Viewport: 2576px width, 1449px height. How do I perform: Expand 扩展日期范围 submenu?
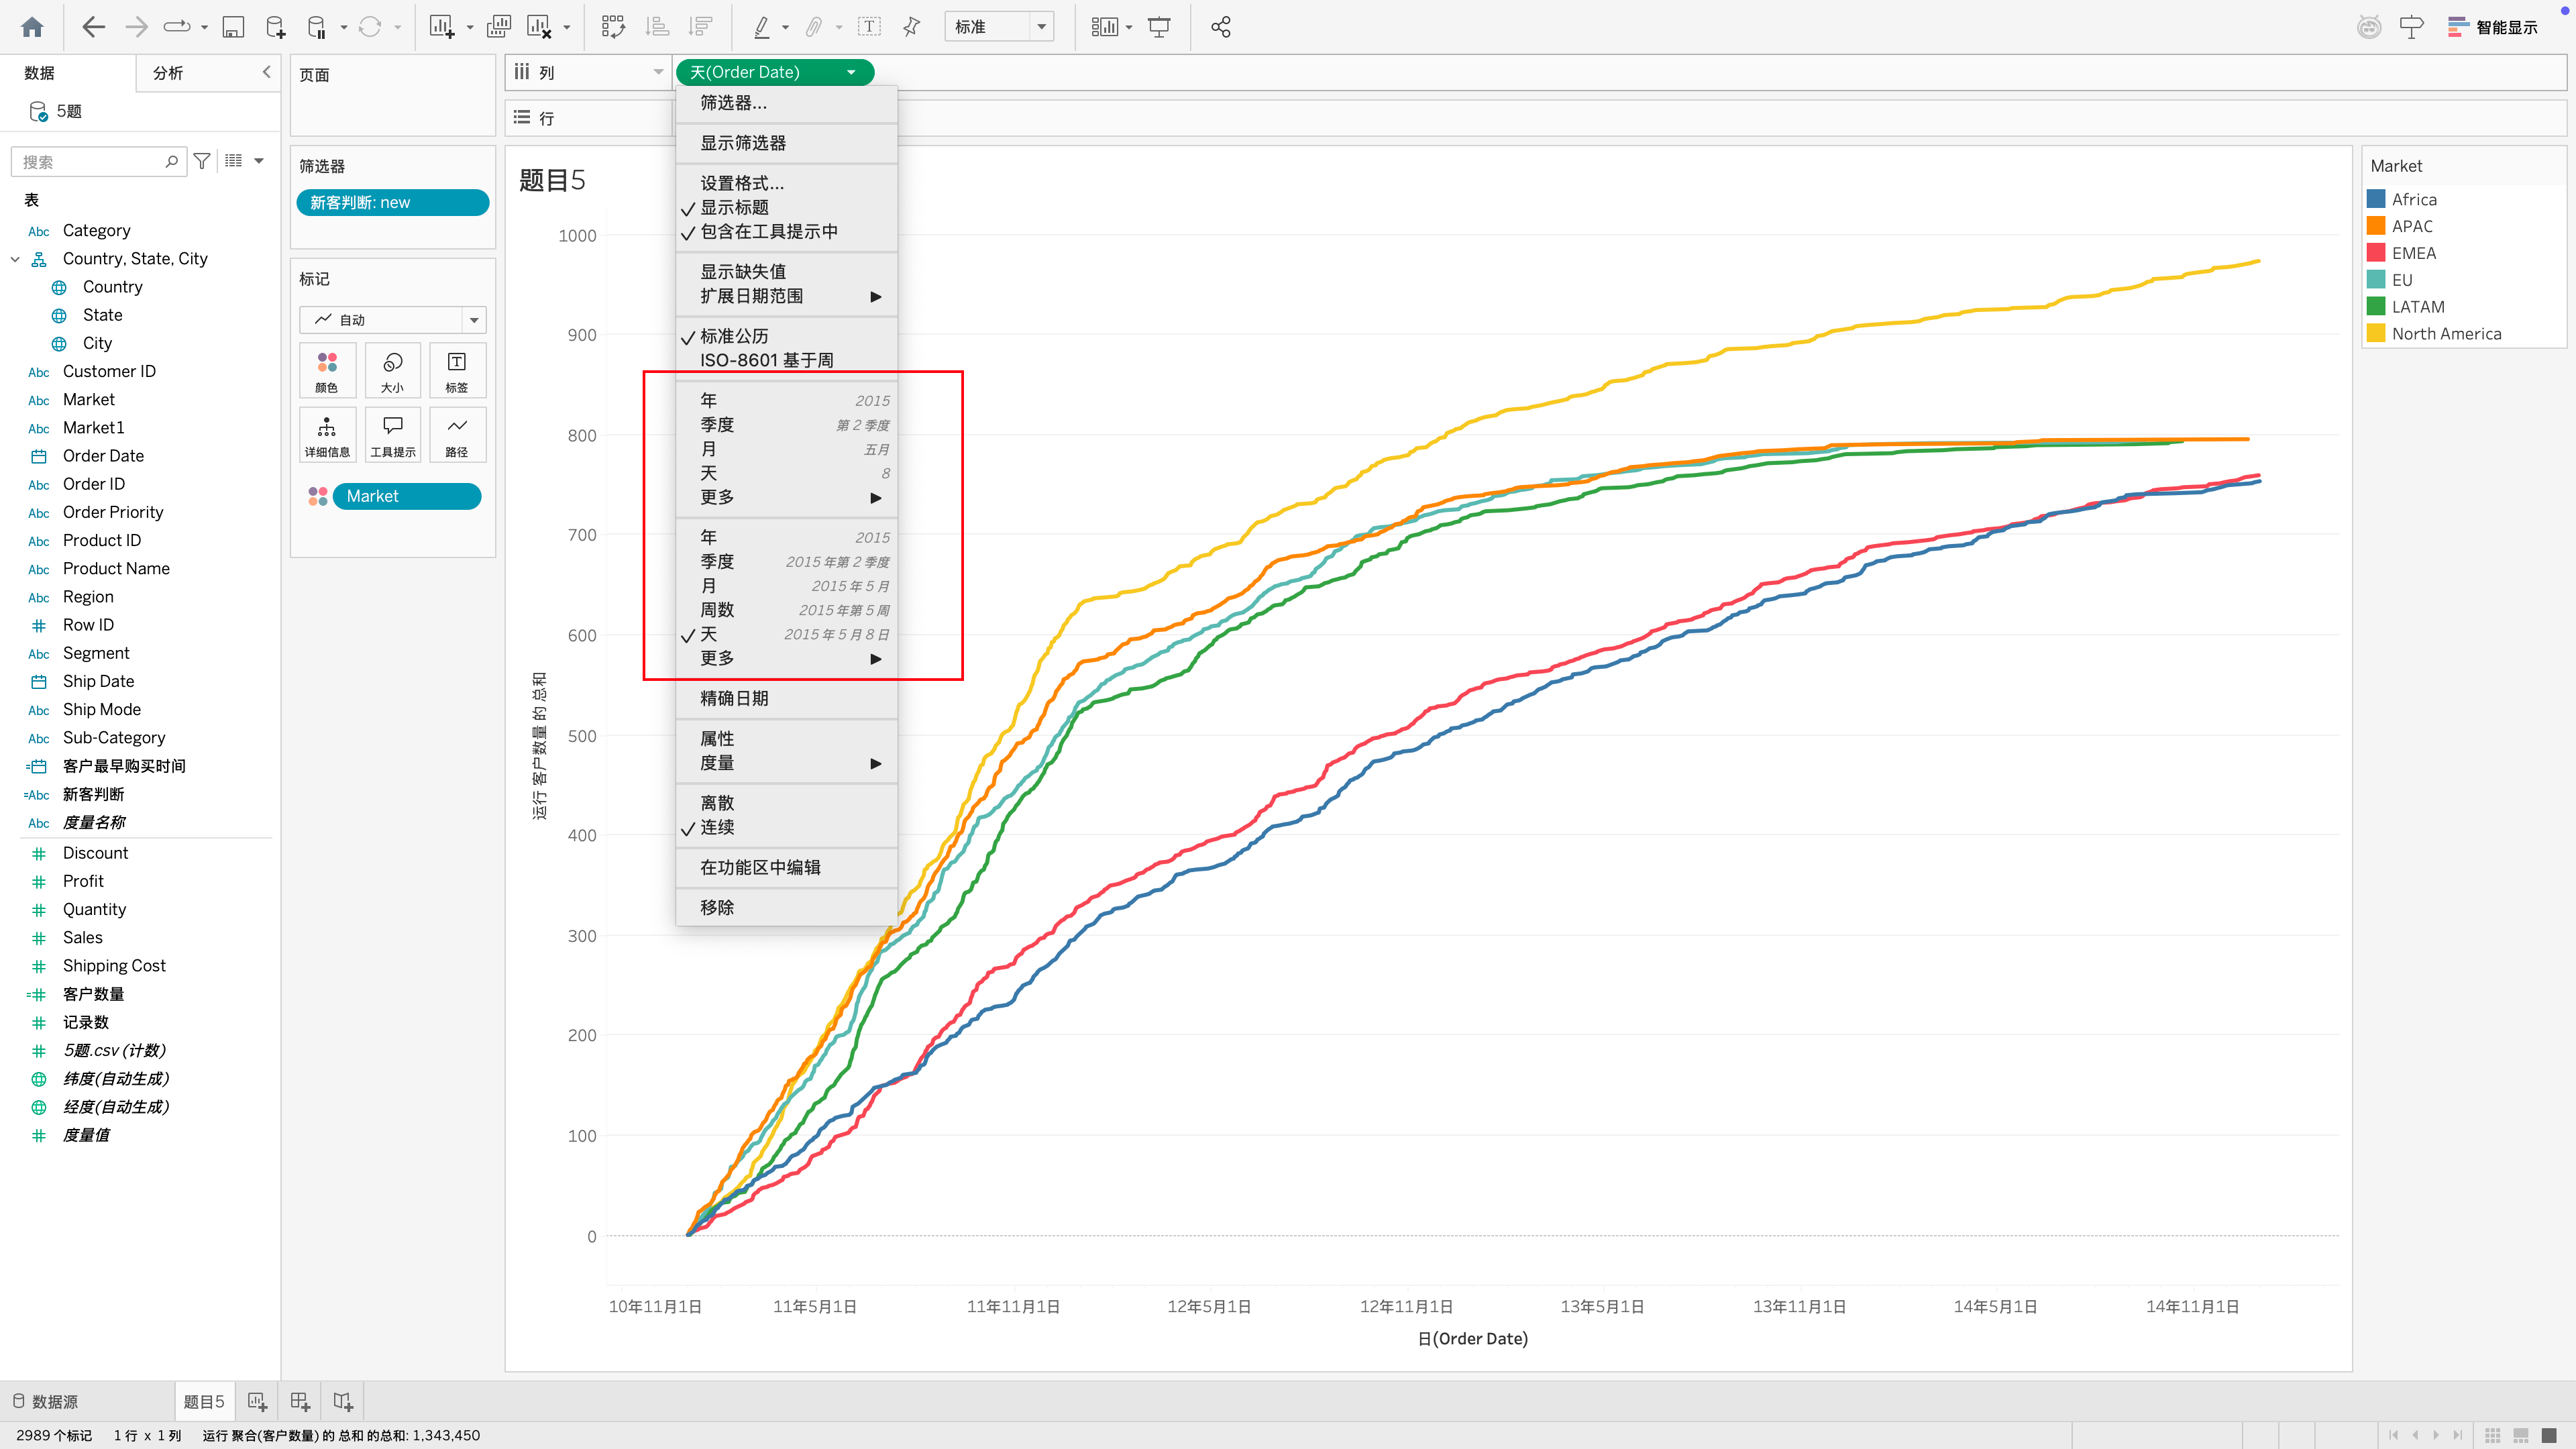point(786,296)
